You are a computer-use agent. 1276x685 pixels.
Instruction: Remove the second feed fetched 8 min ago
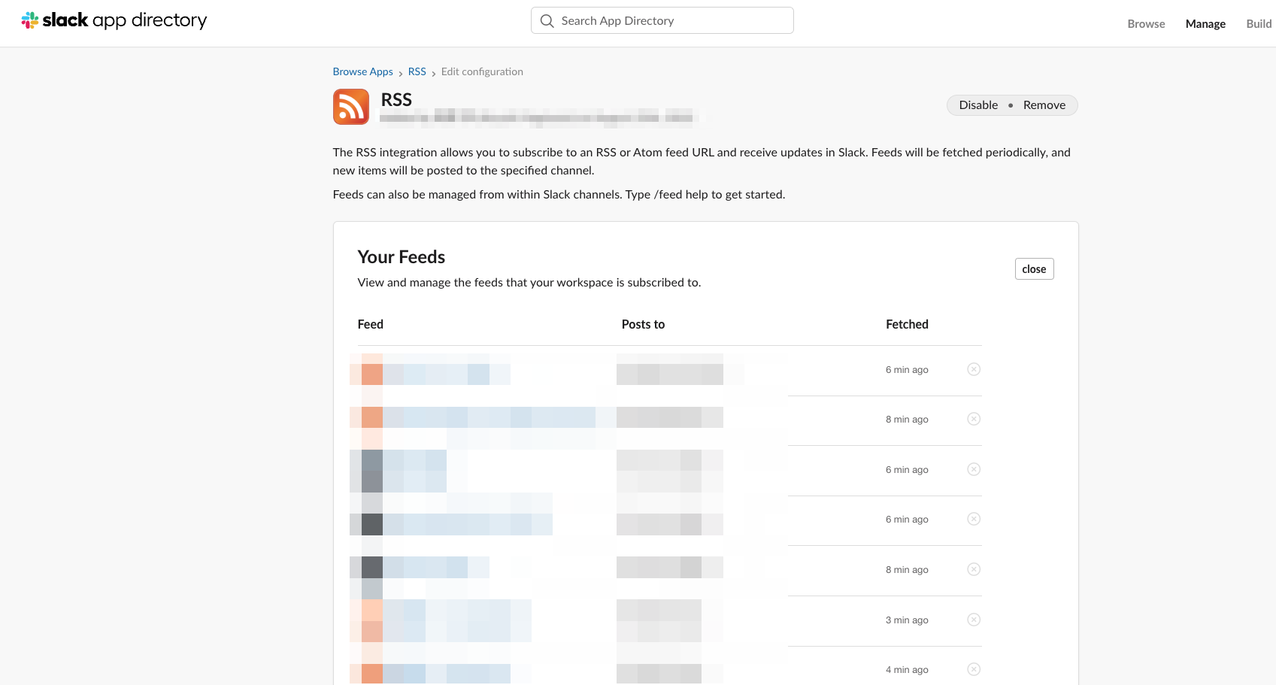click(x=974, y=569)
